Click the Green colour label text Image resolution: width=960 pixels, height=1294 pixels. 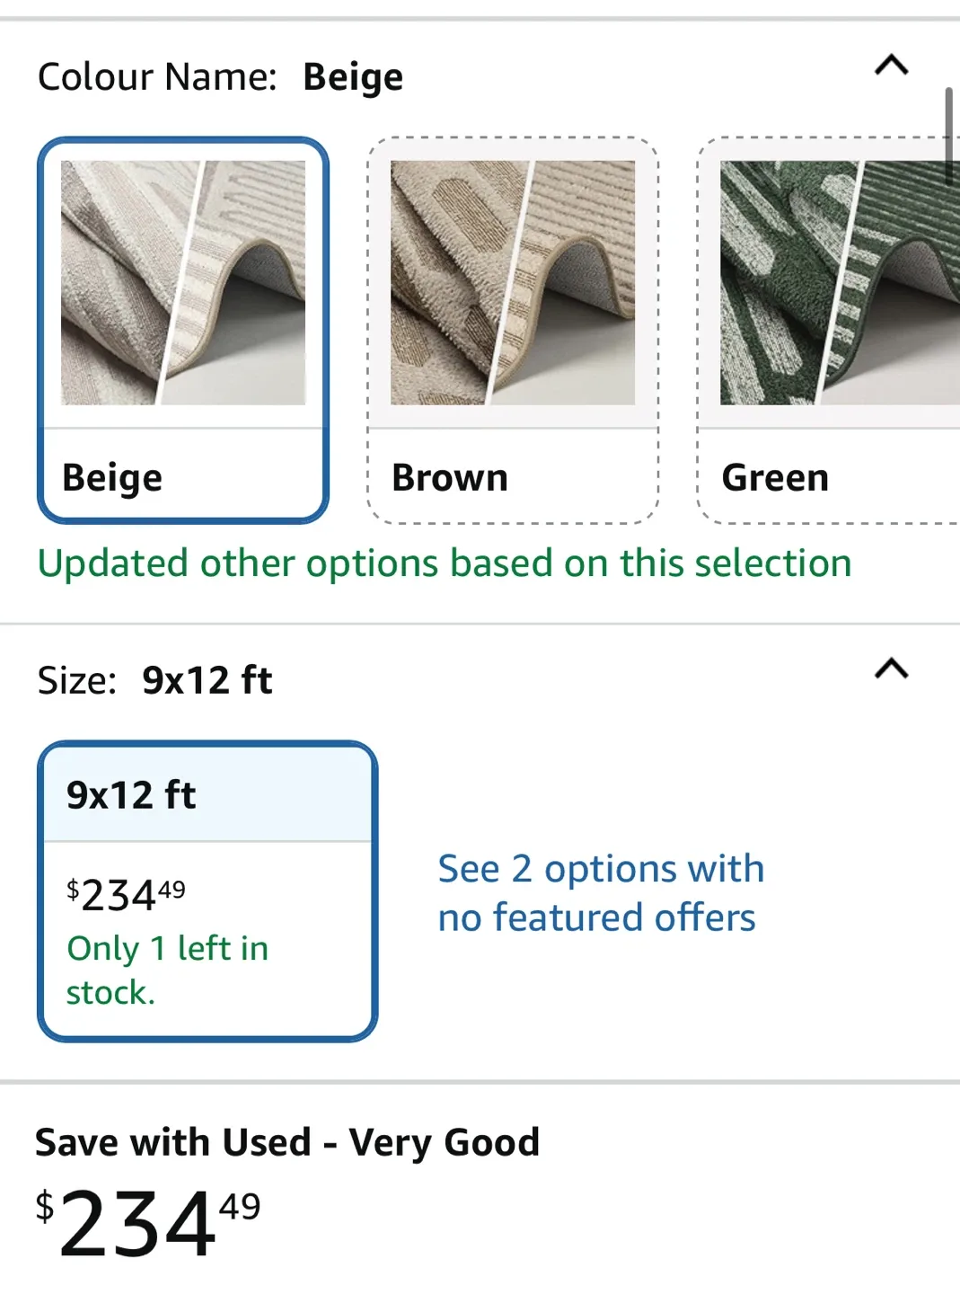click(x=776, y=477)
